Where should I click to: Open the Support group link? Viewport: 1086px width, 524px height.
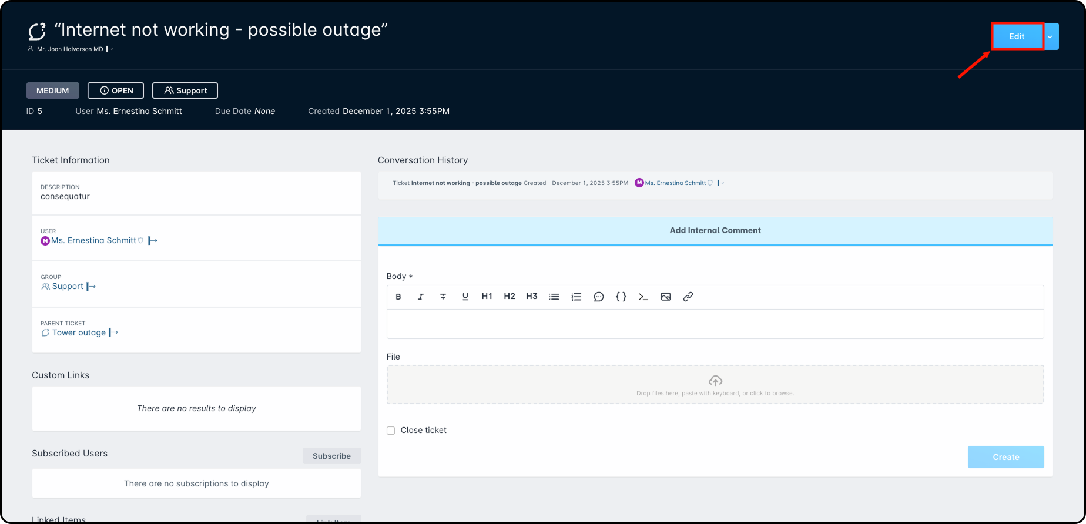[x=68, y=286]
